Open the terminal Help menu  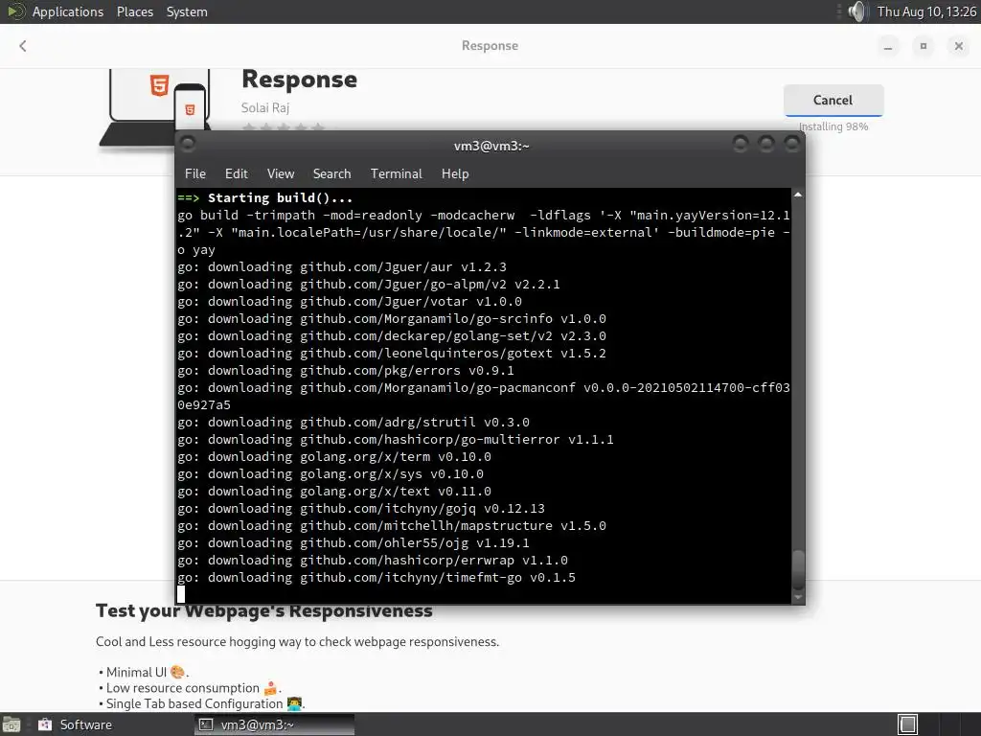click(455, 174)
